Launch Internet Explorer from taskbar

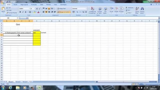click(x=10, y=88)
